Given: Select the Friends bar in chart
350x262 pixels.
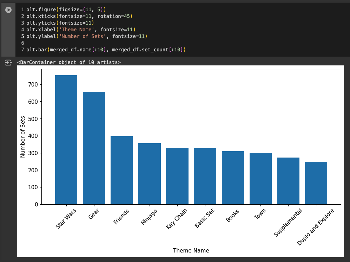Looking at the screenshot, I should pyautogui.click(x=122, y=170).
